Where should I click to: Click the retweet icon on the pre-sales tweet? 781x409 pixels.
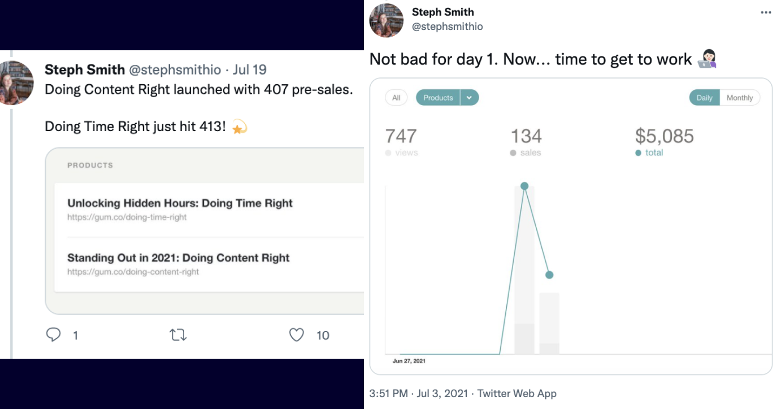click(178, 335)
